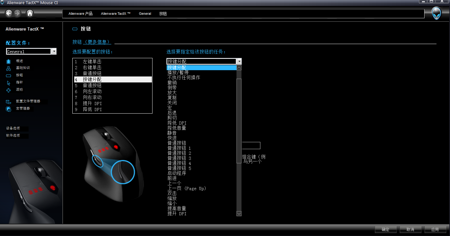
Task: Pick 宏 in the task list
Action: pyautogui.click(x=202, y=108)
